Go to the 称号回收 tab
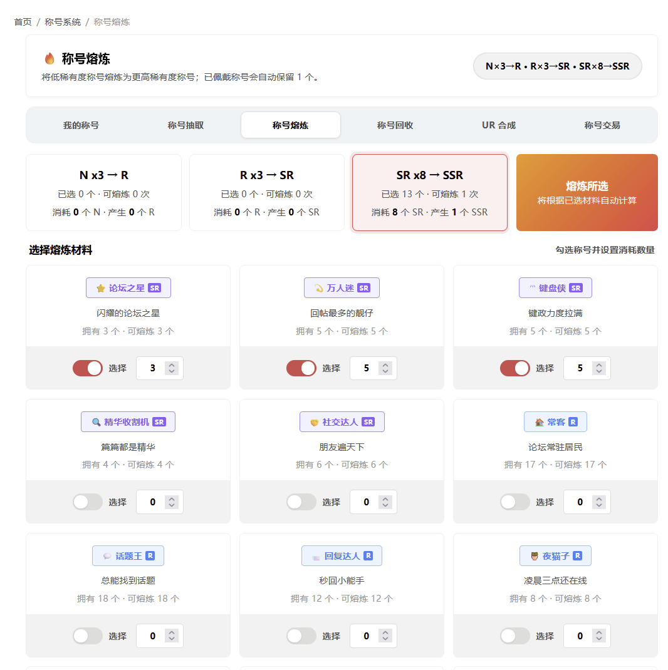The image size is (668, 670). click(x=395, y=125)
